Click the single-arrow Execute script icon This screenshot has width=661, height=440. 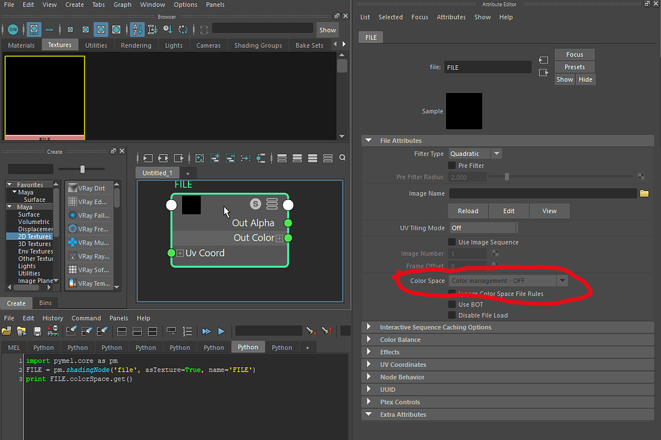pyautogui.click(x=221, y=331)
